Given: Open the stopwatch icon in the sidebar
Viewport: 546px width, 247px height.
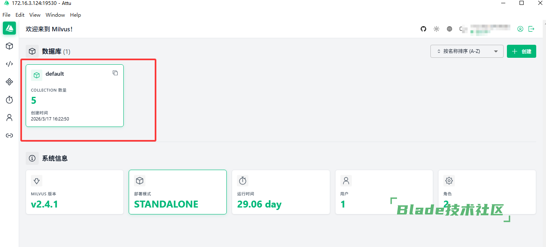Looking at the screenshot, I should 9,100.
